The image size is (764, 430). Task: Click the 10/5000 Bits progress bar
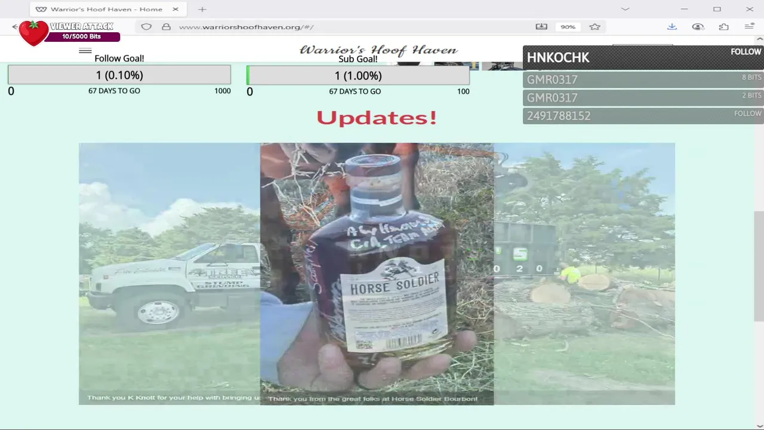(x=82, y=36)
